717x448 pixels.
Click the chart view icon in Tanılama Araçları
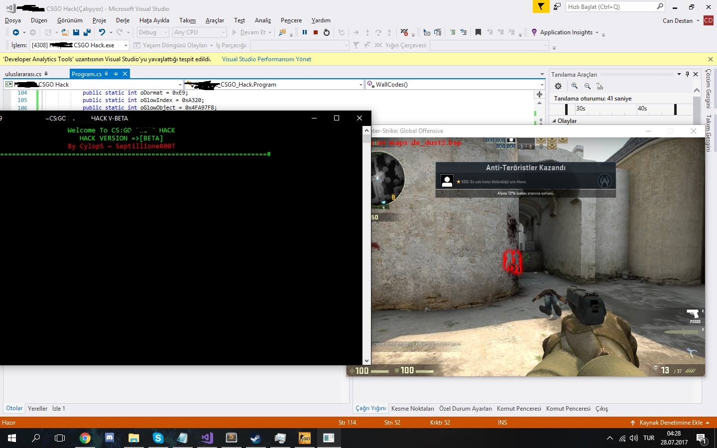(600, 86)
